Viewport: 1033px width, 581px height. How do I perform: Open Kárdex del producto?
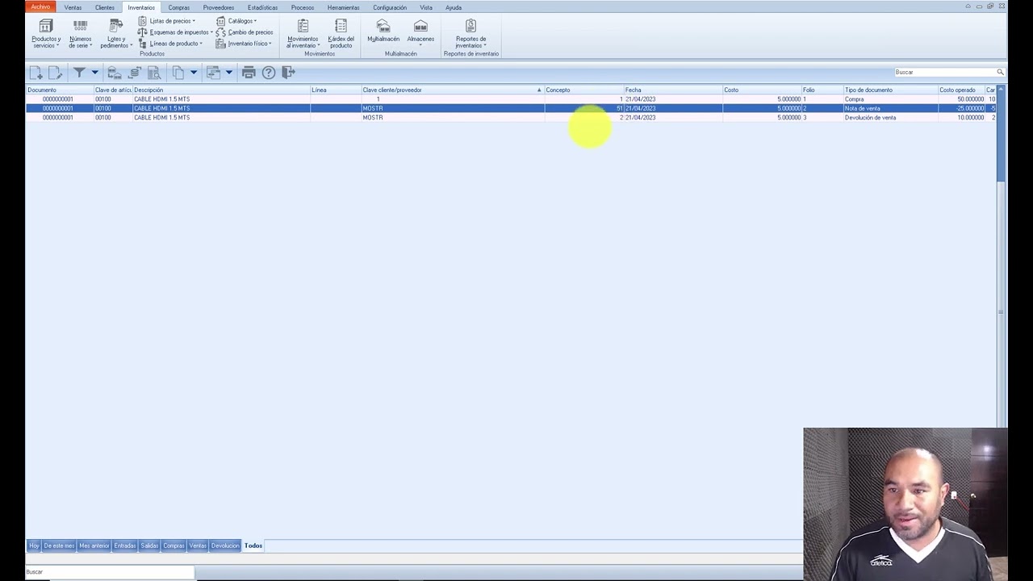pyautogui.click(x=341, y=34)
